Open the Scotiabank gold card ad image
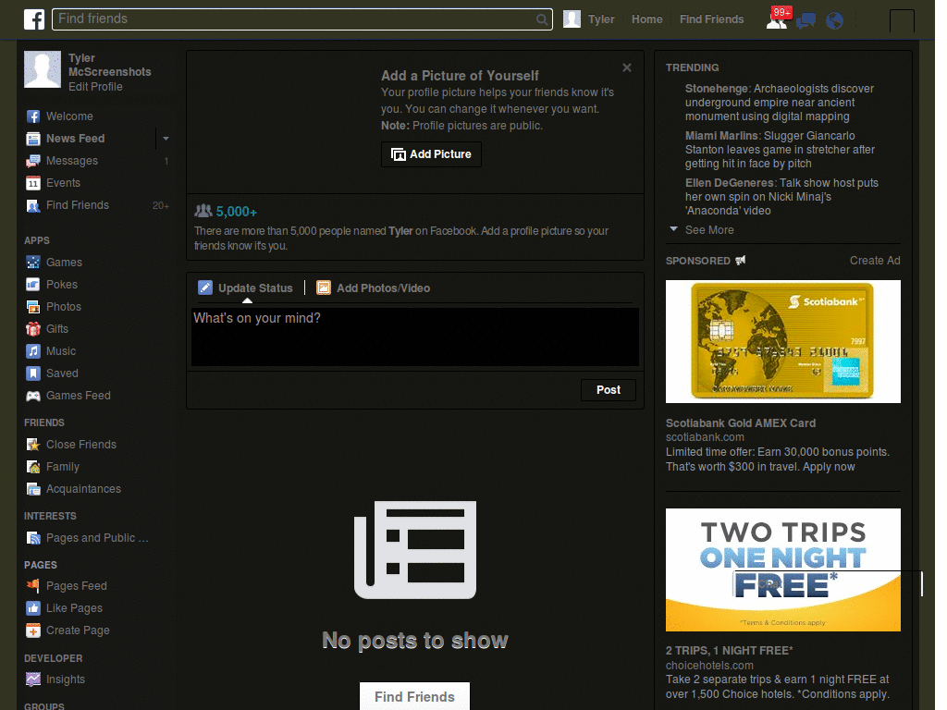This screenshot has width=947, height=710. 782,342
